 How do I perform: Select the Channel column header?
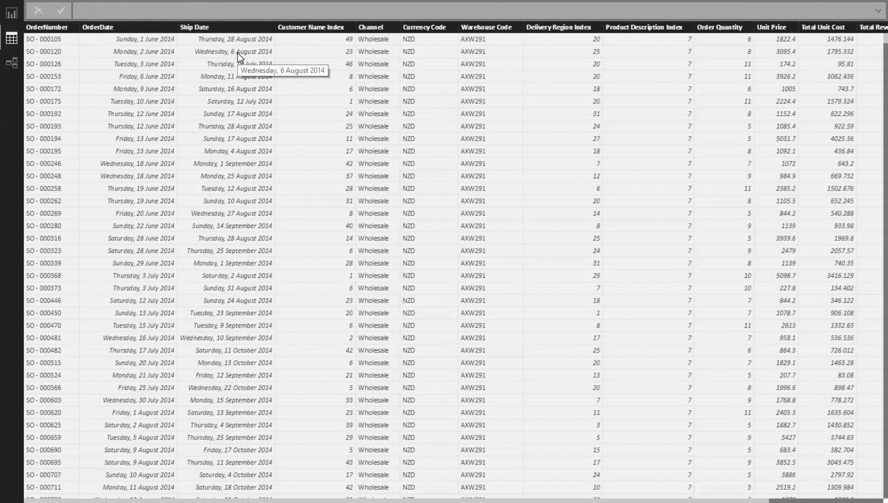(x=371, y=27)
